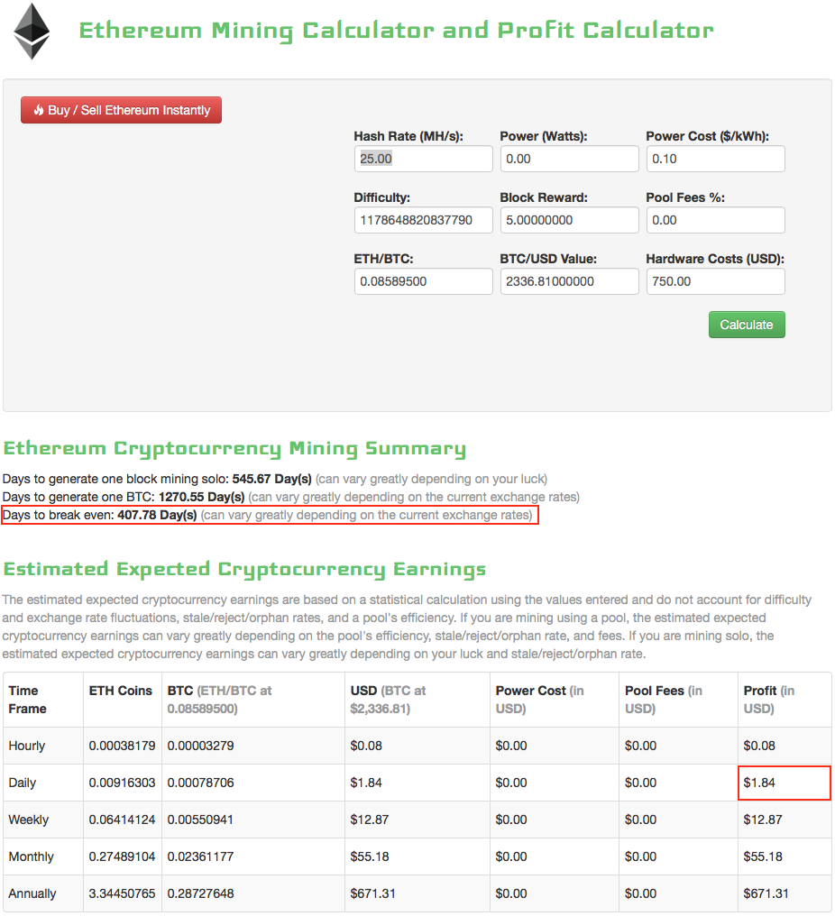The height and width of the screenshot is (916, 835).
Task: Click Annually BTC value 0.28727648
Action: pyautogui.click(x=200, y=893)
